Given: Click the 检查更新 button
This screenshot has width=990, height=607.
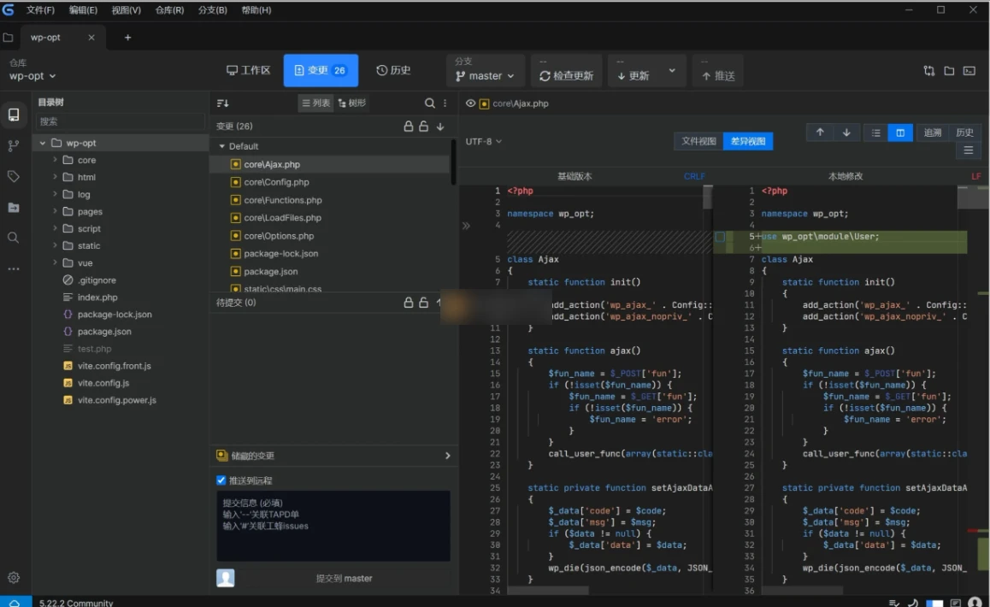Looking at the screenshot, I should pos(567,74).
